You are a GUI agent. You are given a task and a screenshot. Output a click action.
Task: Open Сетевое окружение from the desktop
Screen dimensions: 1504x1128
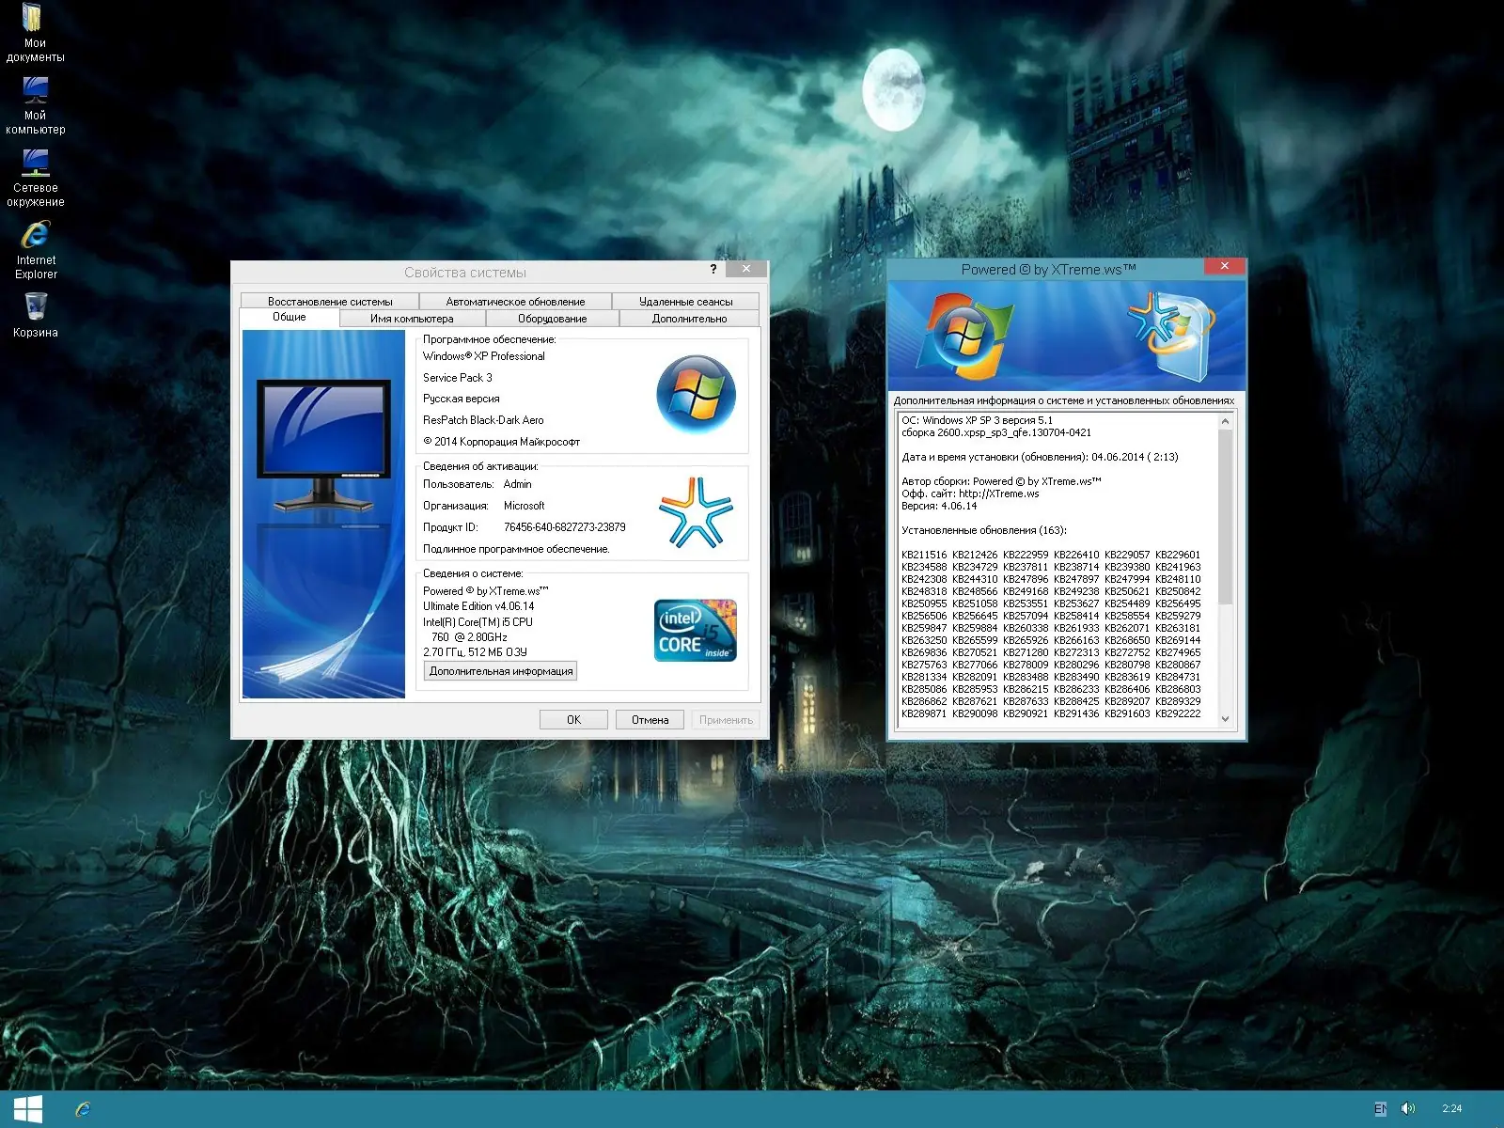coord(36,172)
